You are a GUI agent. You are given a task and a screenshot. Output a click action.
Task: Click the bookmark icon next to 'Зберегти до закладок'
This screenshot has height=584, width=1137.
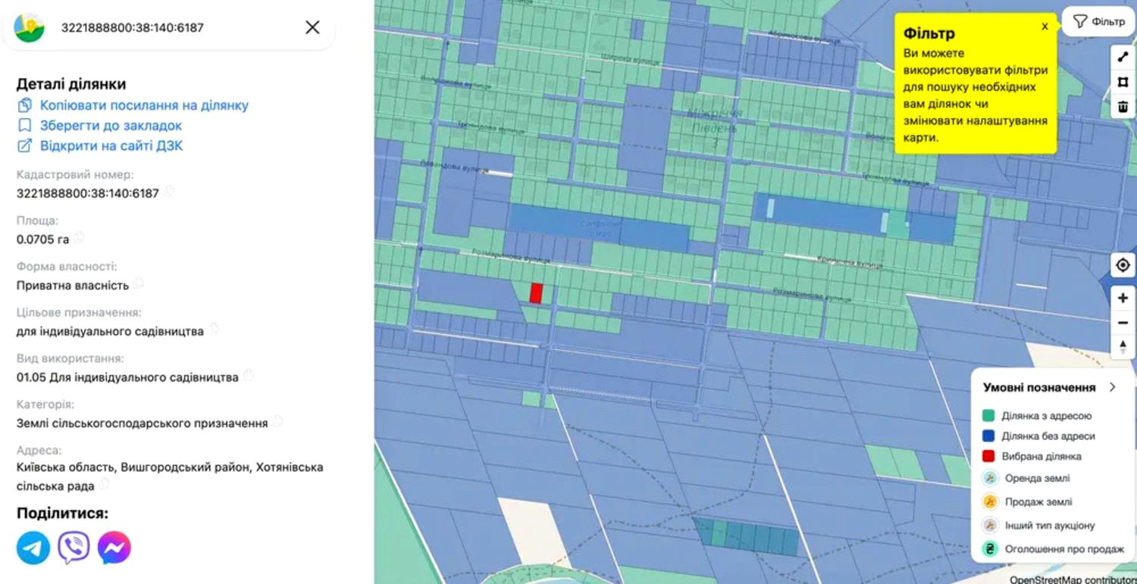[x=25, y=126]
